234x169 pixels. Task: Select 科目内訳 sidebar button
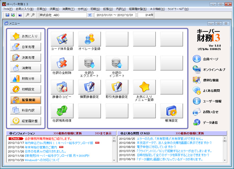click(25, 110)
